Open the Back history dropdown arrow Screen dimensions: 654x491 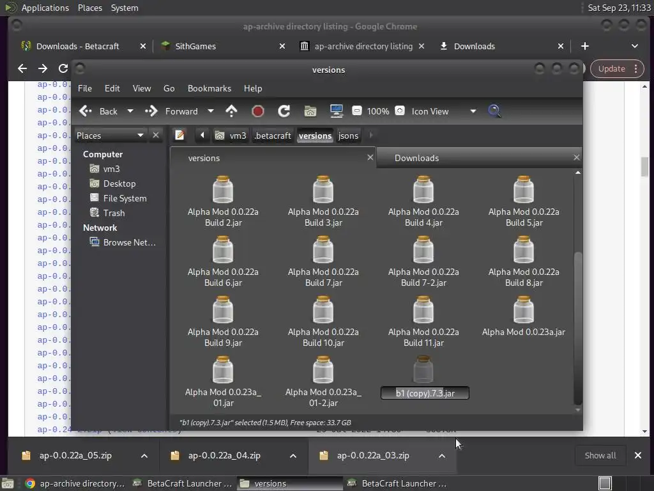point(130,111)
